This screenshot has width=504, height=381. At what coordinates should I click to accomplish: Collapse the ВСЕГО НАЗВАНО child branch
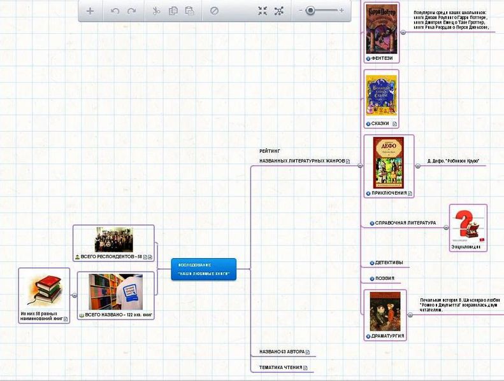tap(75, 295)
